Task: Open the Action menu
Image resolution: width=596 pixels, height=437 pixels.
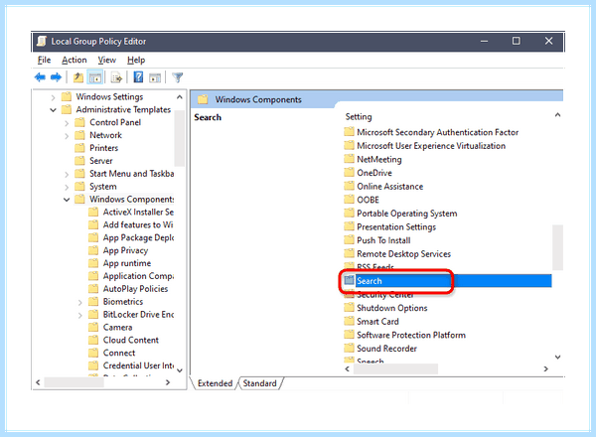Action: 74,60
